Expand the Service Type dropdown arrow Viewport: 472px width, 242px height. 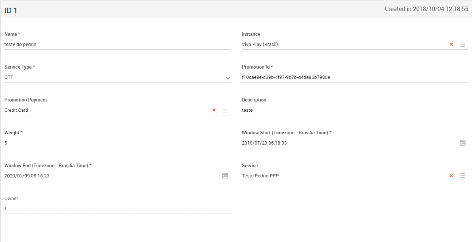coord(227,78)
